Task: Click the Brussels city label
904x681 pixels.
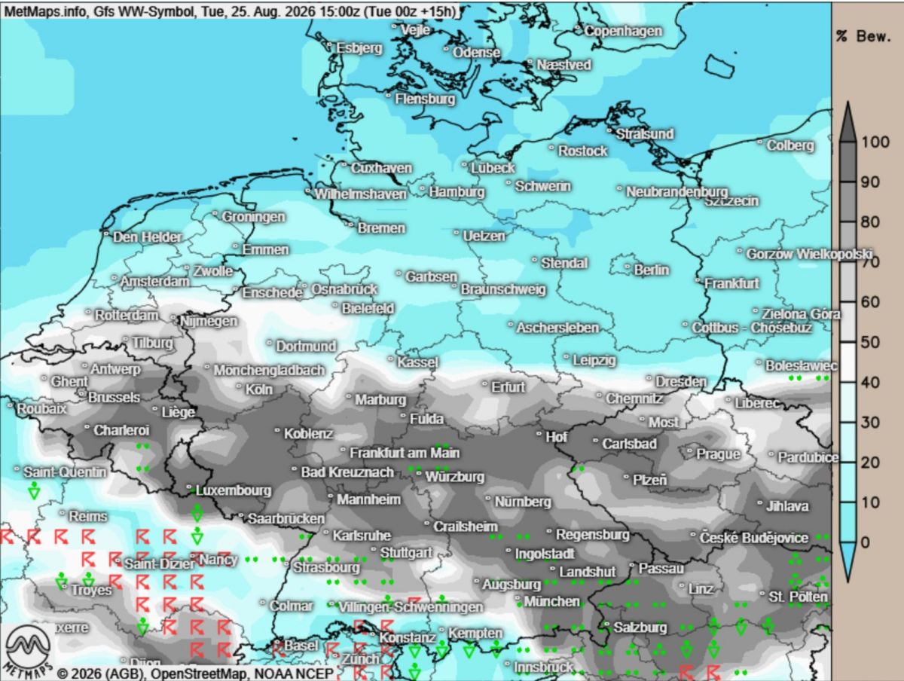Action: (114, 396)
